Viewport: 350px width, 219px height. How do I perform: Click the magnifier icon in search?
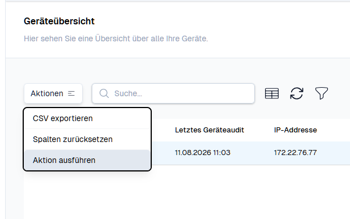[x=104, y=93]
